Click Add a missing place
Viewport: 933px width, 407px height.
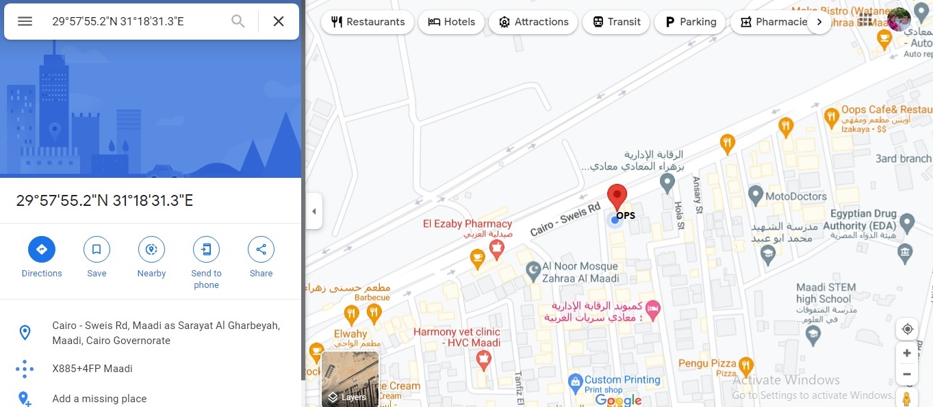[99, 399]
